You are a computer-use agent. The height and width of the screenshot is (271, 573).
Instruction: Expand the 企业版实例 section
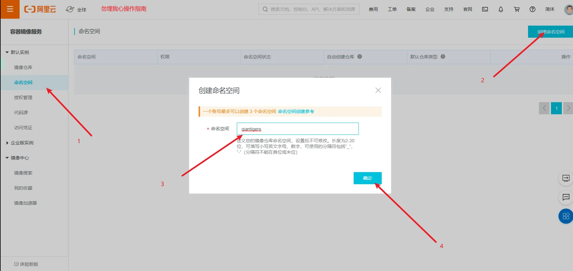point(7,143)
